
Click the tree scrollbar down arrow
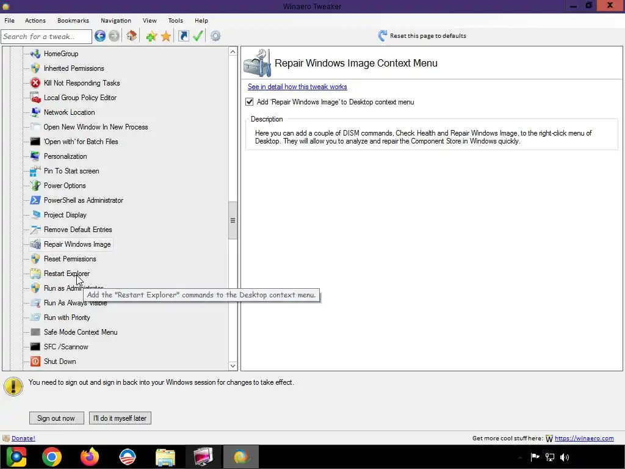coord(233,365)
